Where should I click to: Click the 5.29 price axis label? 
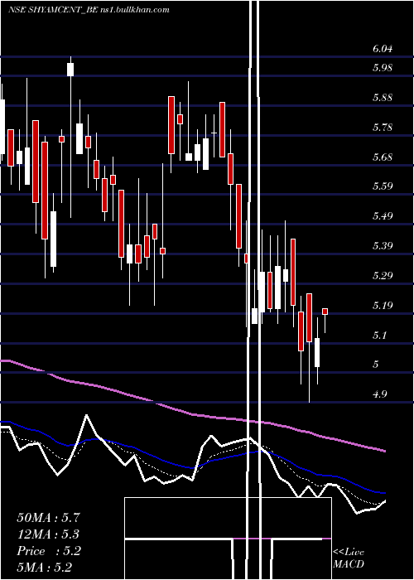[x=383, y=276]
